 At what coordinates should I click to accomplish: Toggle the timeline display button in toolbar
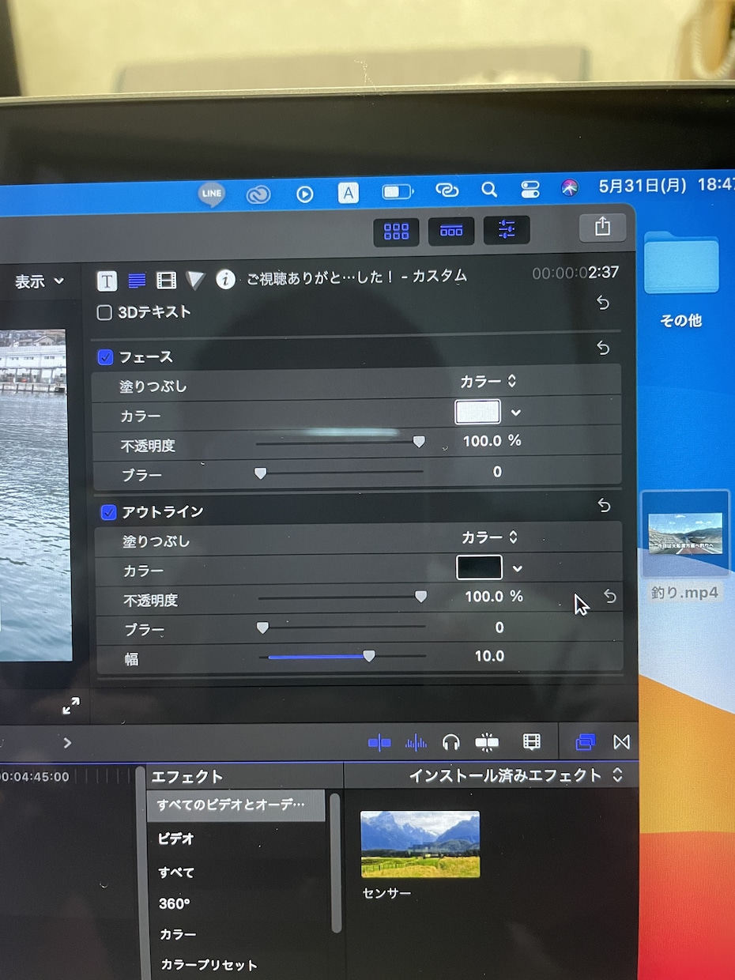[x=451, y=231]
